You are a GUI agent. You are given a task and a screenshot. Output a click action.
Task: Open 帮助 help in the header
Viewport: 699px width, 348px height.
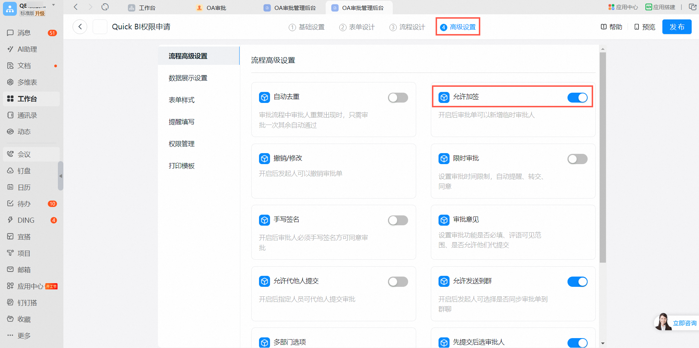coord(612,27)
